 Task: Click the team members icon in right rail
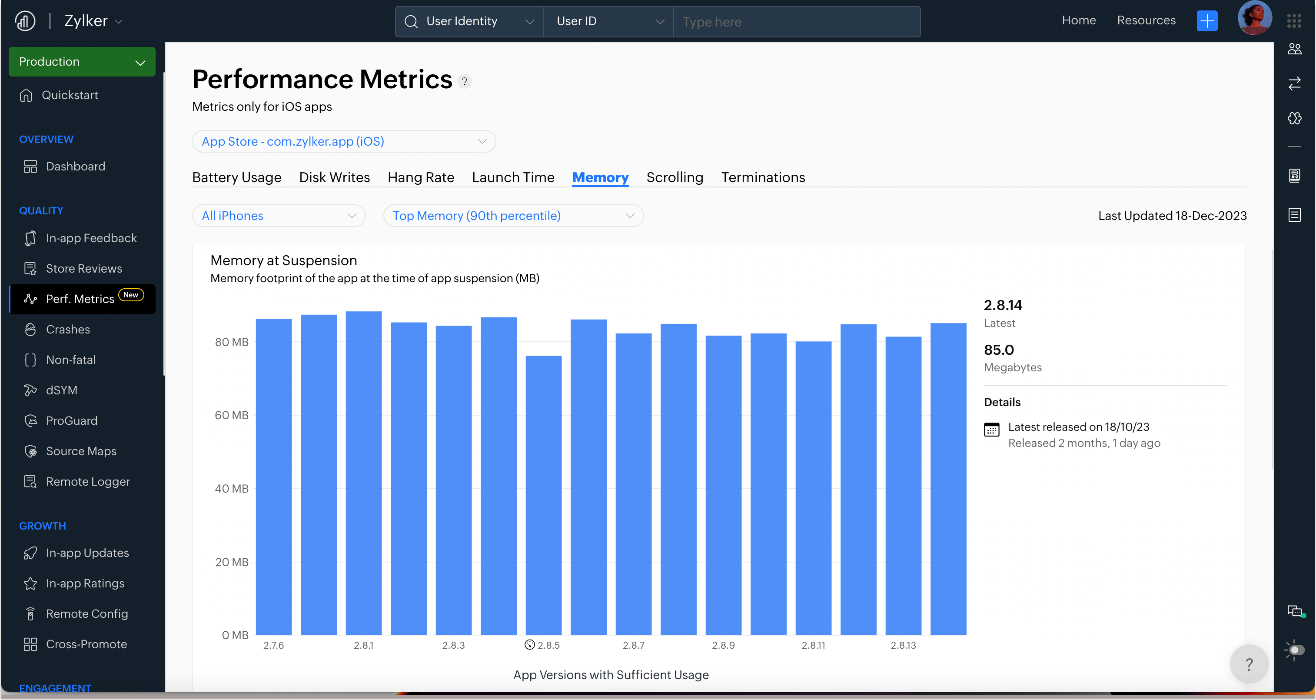(1294, 49)
